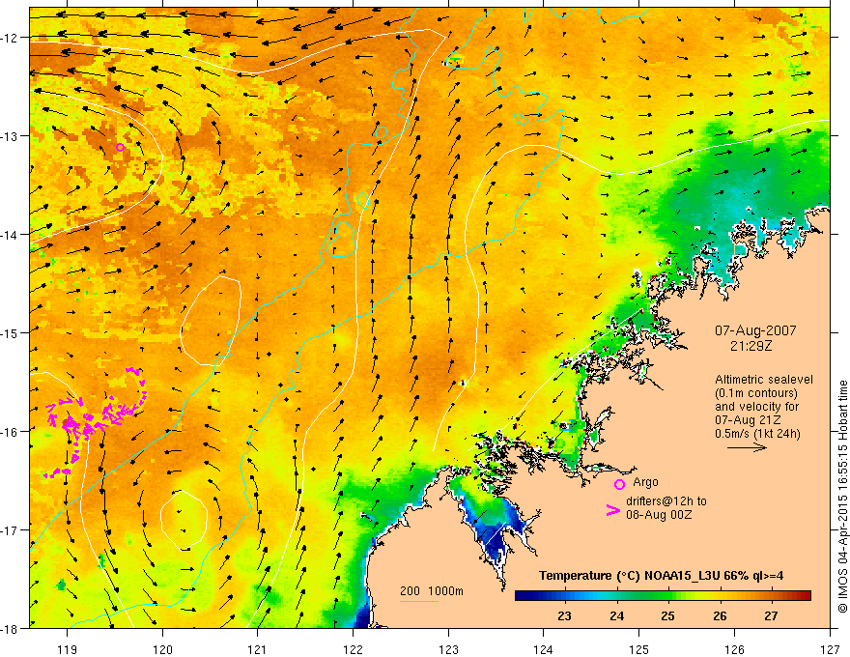Click the '200 1000m' bathymetry label

click(432, 591)
